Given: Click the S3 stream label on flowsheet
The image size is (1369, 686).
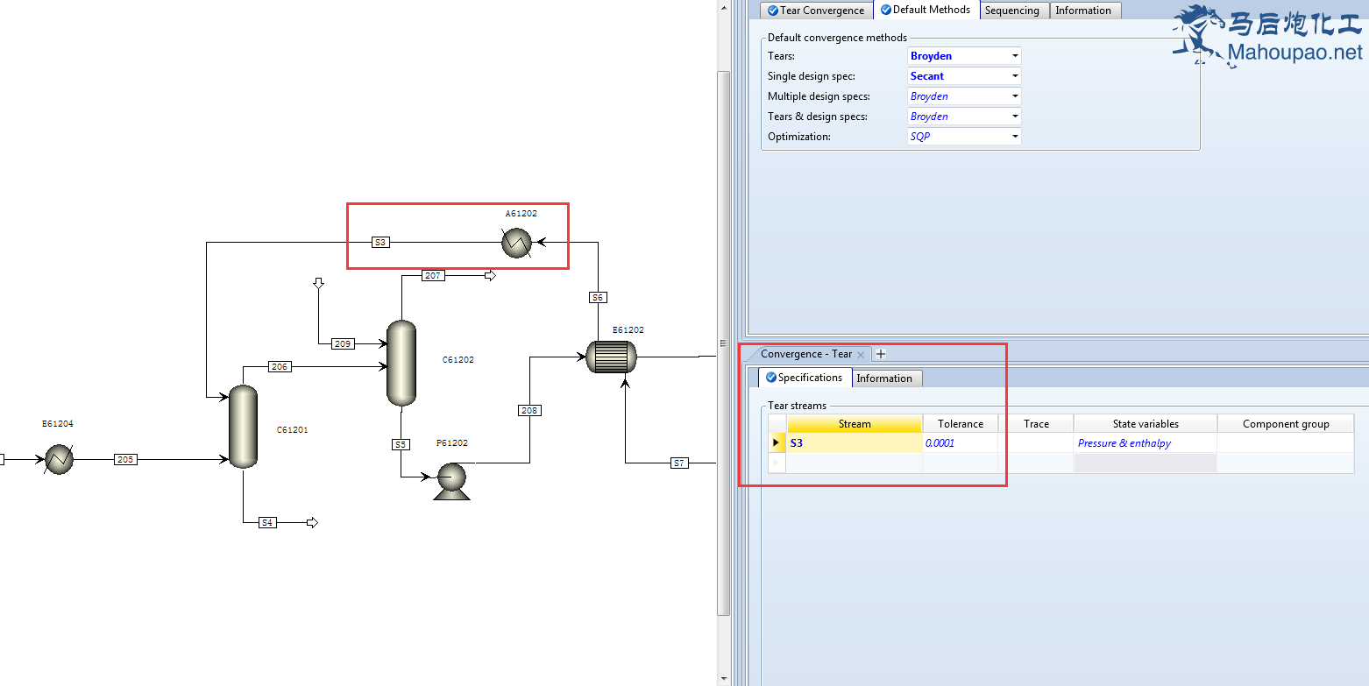Looking at the screenshot, I should [380, 242].
